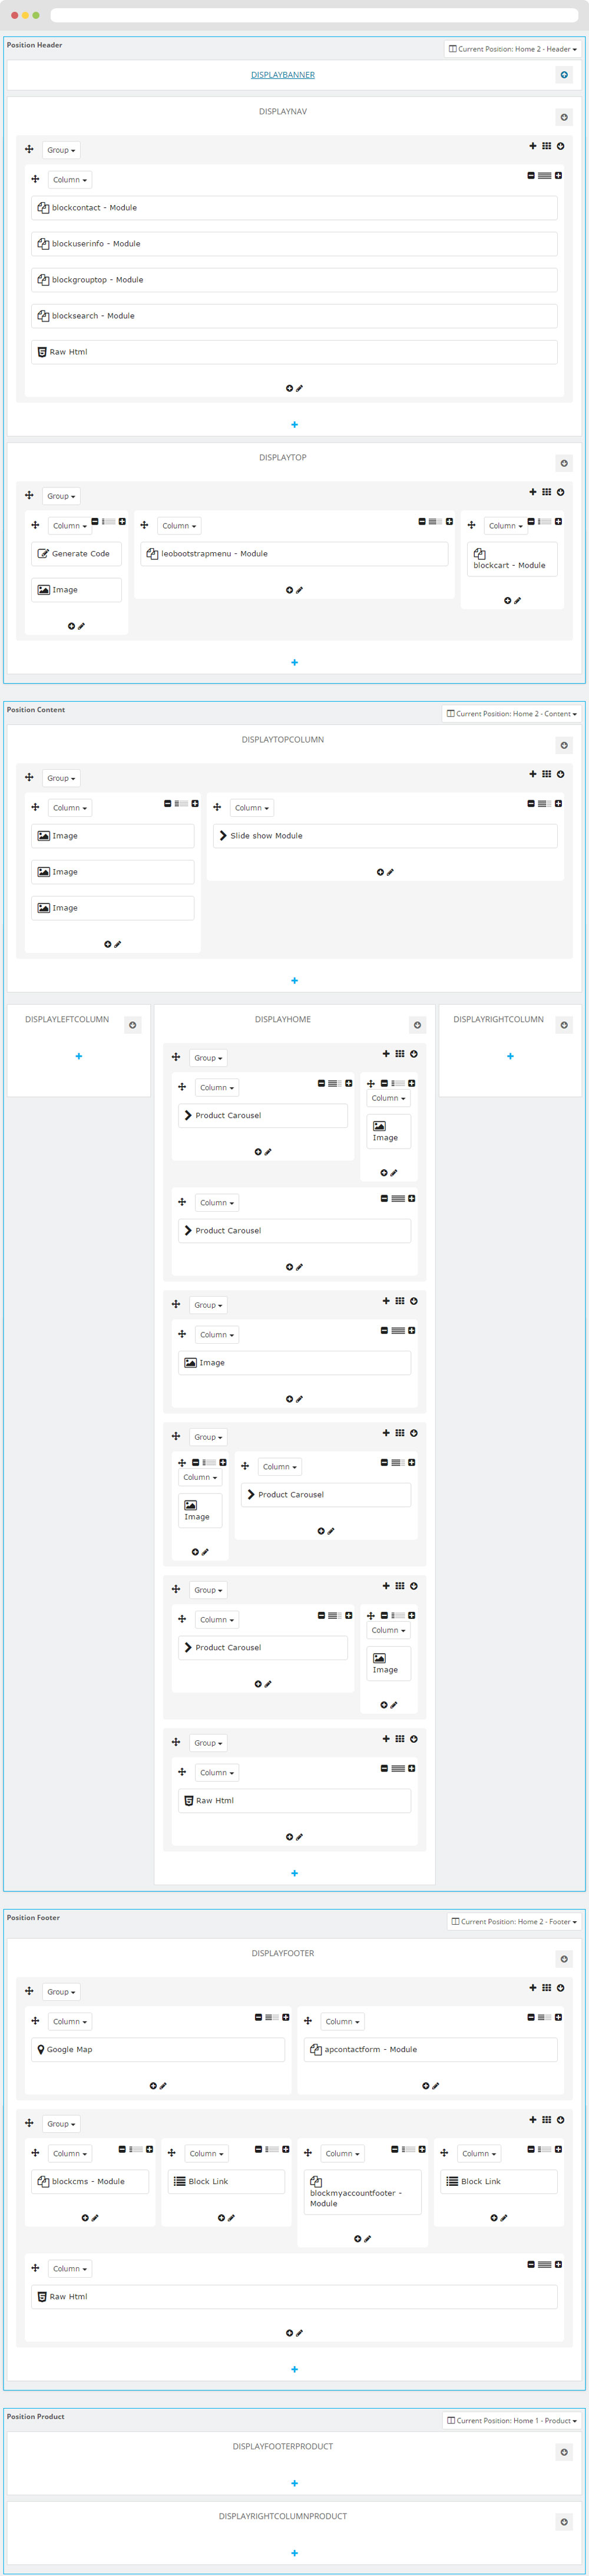This screenshot has width=589, height=2576.
Task: Click move handle of DISPLAYNAV group
Action: (29, 149)
